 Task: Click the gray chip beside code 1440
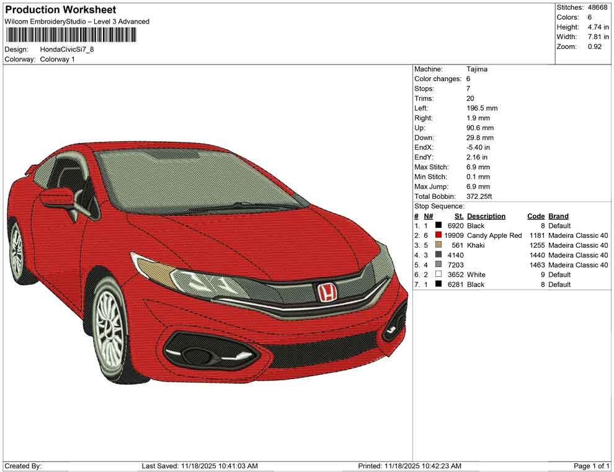438,255
